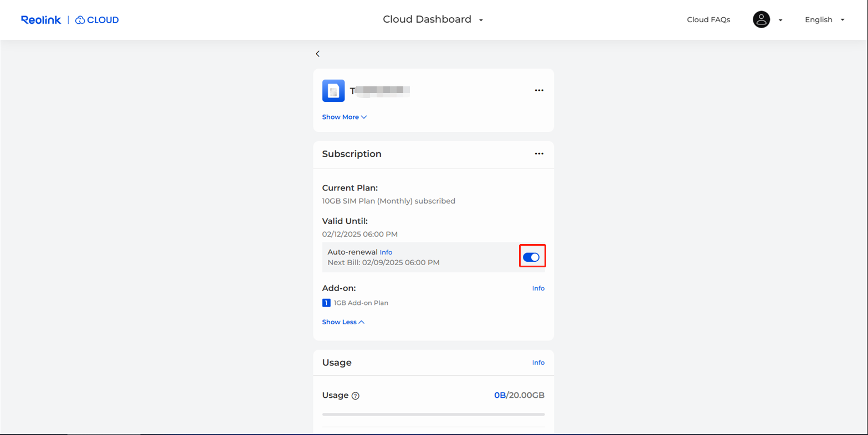Image resolution: width=868 pixels, height=435 pixels.
Task: Expand the account dropdown arrow
Action: pos(780,20)
